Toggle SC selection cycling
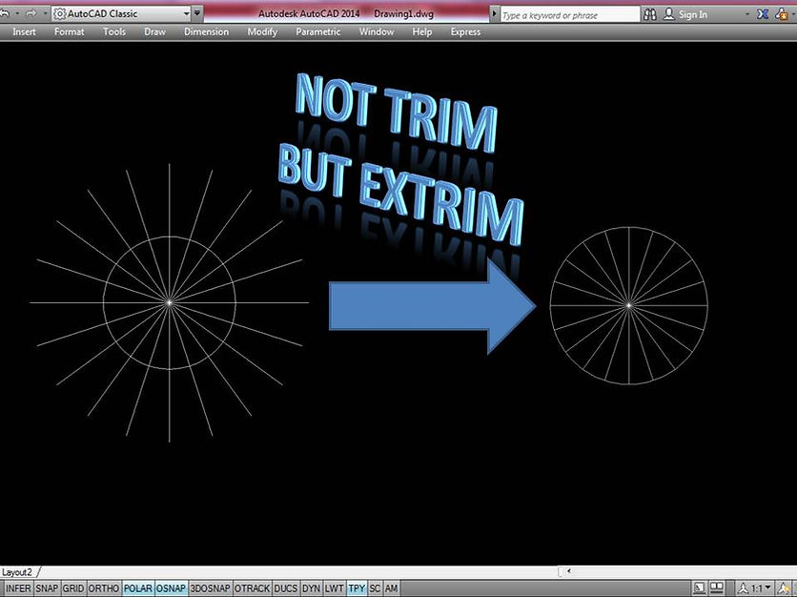The height and width of the screenshot is (597, 797). (375, 588)
